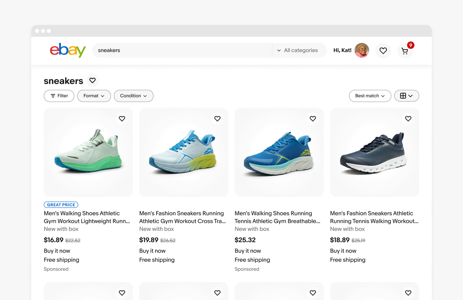Open the Best match sort dropdown
The width and height of the screenshot is (463, 300).
370,96
